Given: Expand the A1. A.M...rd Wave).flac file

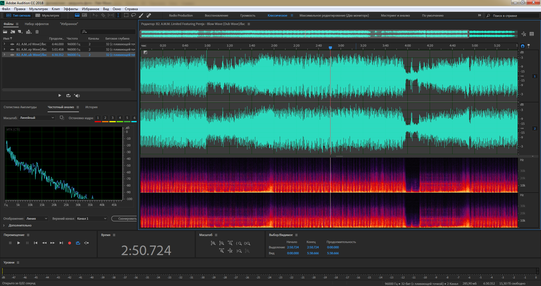Looking at the screenshot, I should (4, 44).
